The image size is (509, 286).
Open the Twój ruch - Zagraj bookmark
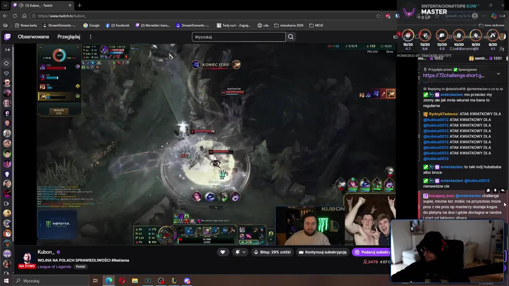pyautogui.click(x=233, y=25)
